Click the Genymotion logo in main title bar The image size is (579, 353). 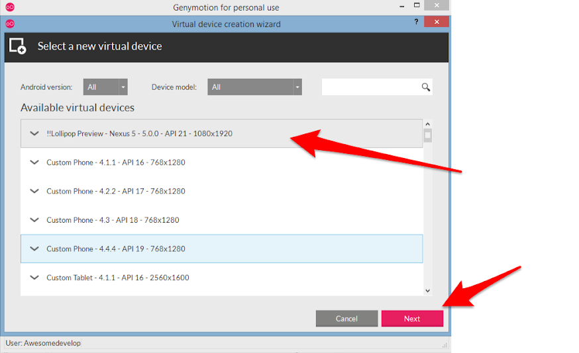click(10, 7)
